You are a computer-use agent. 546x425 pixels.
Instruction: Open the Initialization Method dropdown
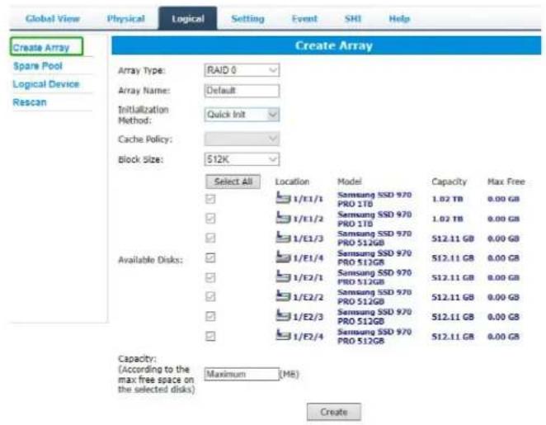242,115
